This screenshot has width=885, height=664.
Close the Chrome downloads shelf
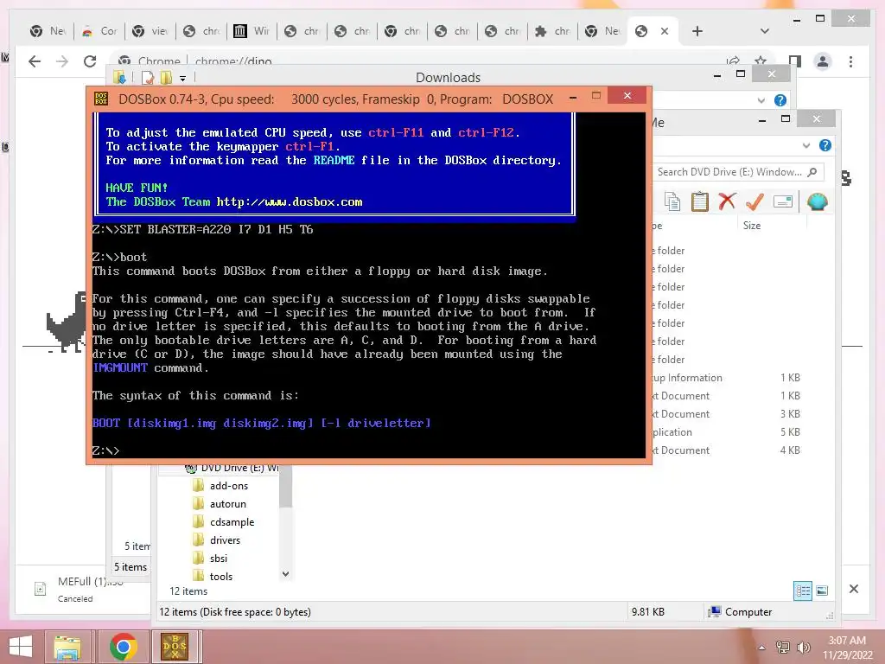[x=854, y=589]
